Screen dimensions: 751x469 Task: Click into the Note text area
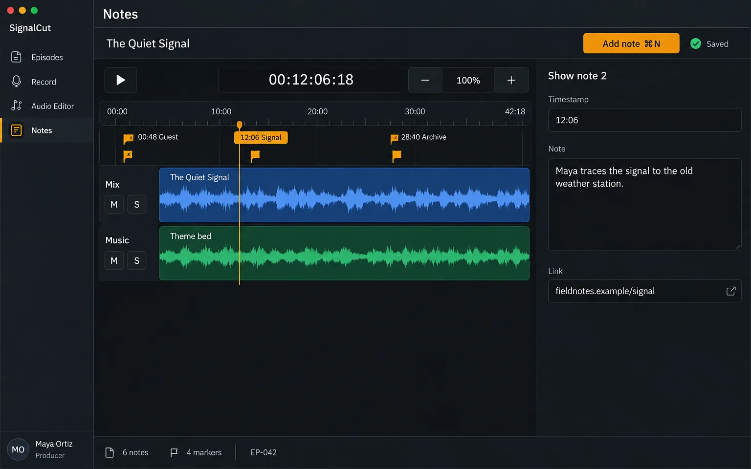(645, 205)
